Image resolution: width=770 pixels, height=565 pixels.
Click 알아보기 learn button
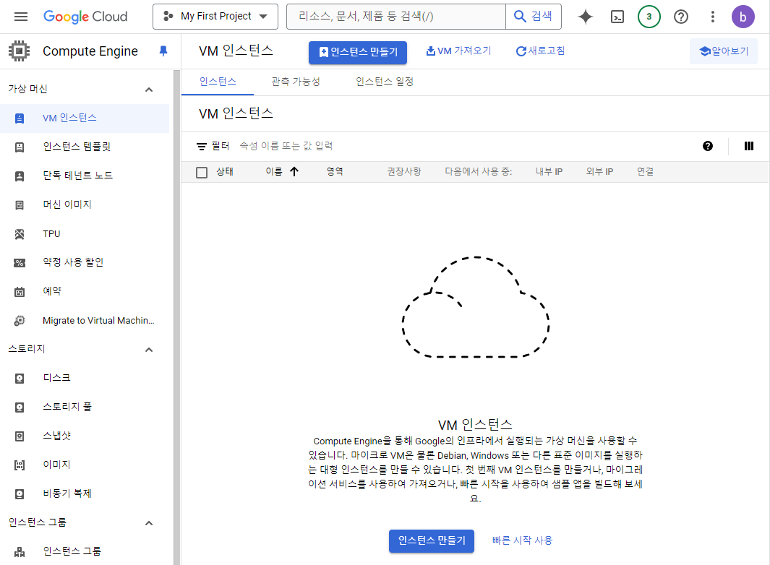724,51
